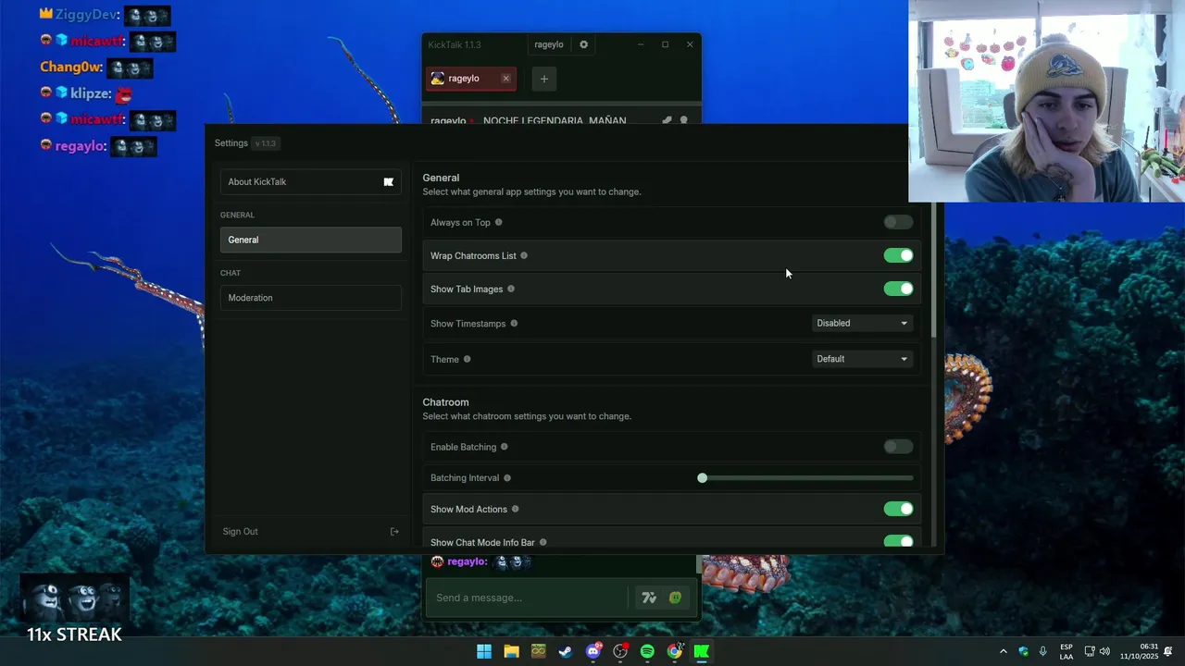
Task: Click the version v1.1.3 badge in Settings
Action: click(x=266, y=143)
